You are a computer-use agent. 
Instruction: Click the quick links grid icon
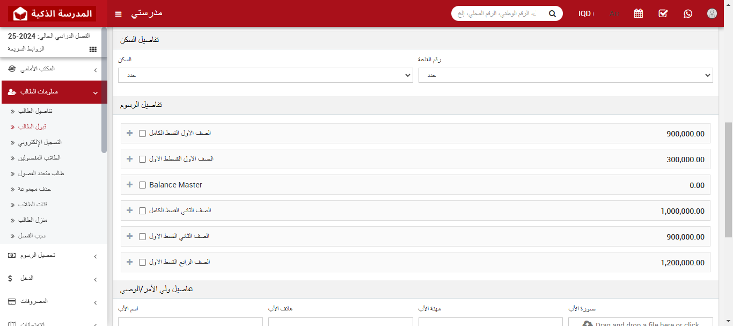(92, 49)
